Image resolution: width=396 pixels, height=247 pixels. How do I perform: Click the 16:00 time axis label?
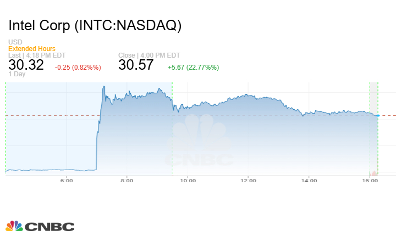coord(370,180)
